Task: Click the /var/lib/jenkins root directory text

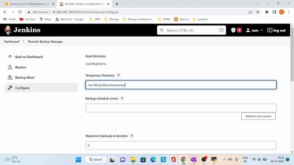Action: pyautogui.click(x=96, y=64)
